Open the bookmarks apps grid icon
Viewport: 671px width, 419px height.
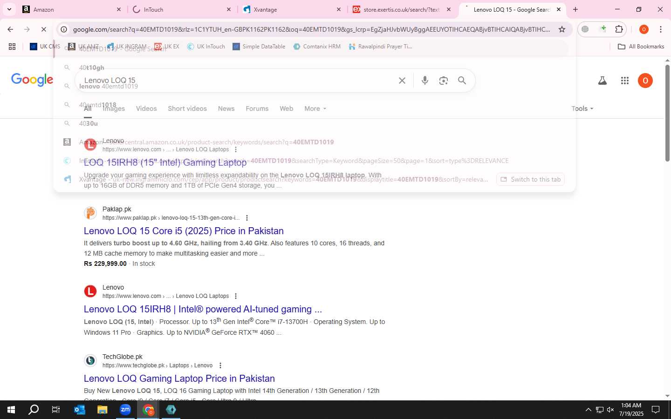pos(12,47)
